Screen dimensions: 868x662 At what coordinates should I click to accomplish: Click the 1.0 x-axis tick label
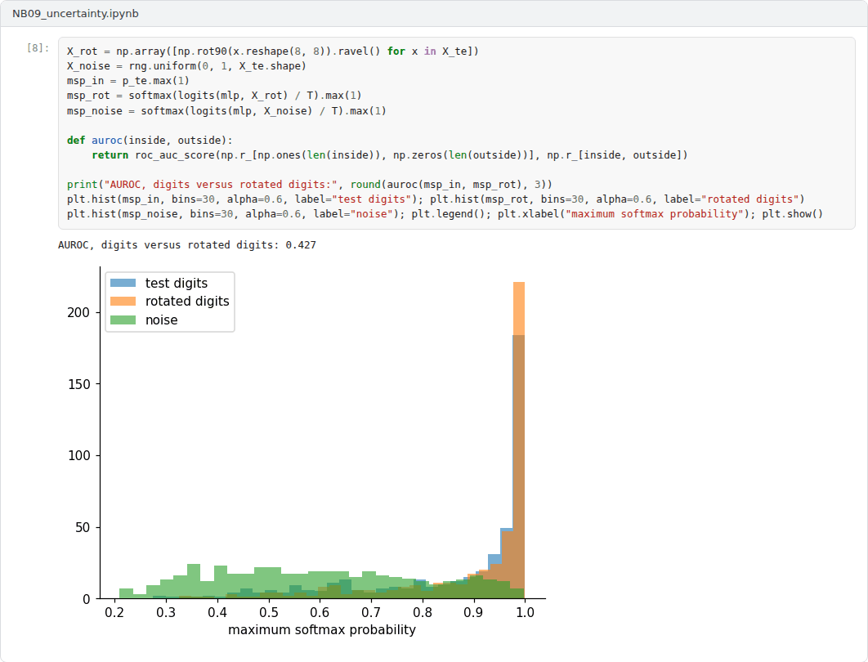coord(525,613)
